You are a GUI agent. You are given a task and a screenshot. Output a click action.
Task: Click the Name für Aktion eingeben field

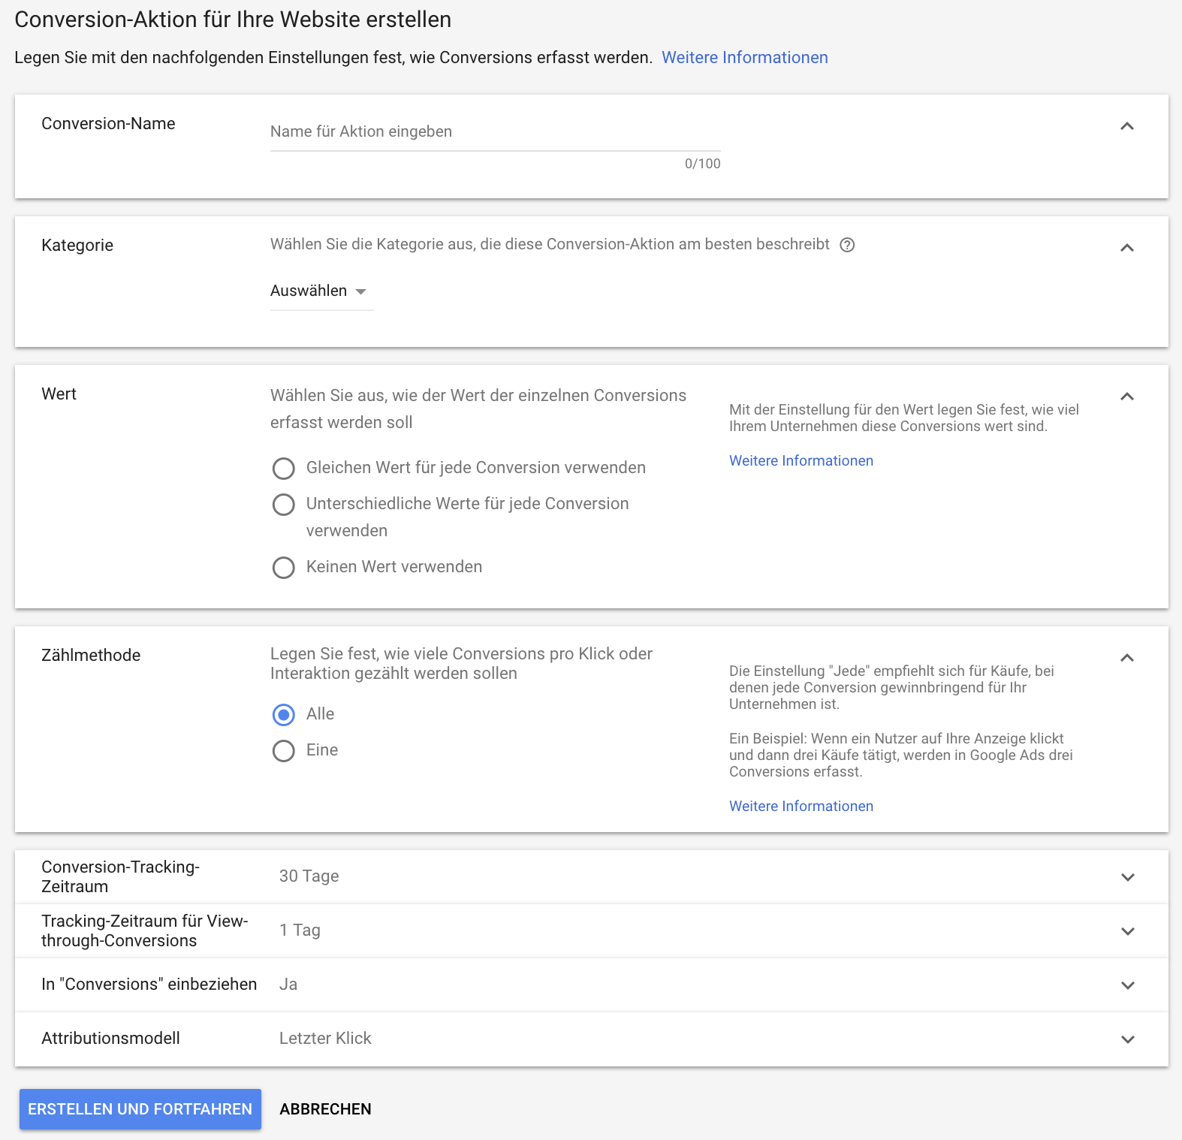[495, 132]
